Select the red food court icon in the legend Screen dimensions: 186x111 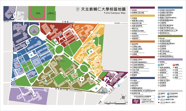174,65
